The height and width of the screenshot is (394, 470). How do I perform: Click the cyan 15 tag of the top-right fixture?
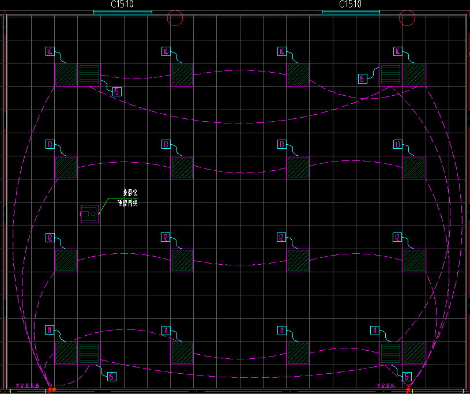(x=363, y=79)
